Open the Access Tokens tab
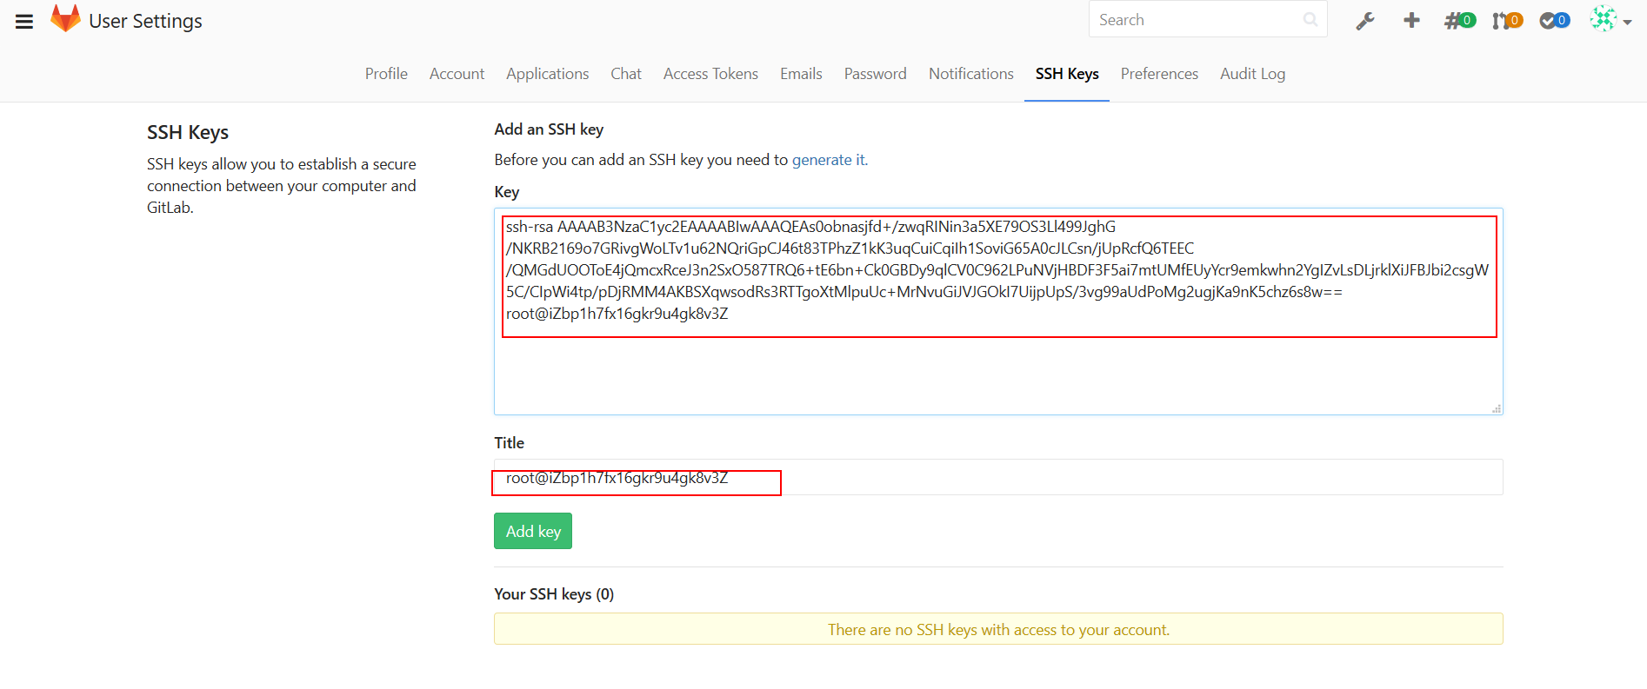 (x=710, y=74)
